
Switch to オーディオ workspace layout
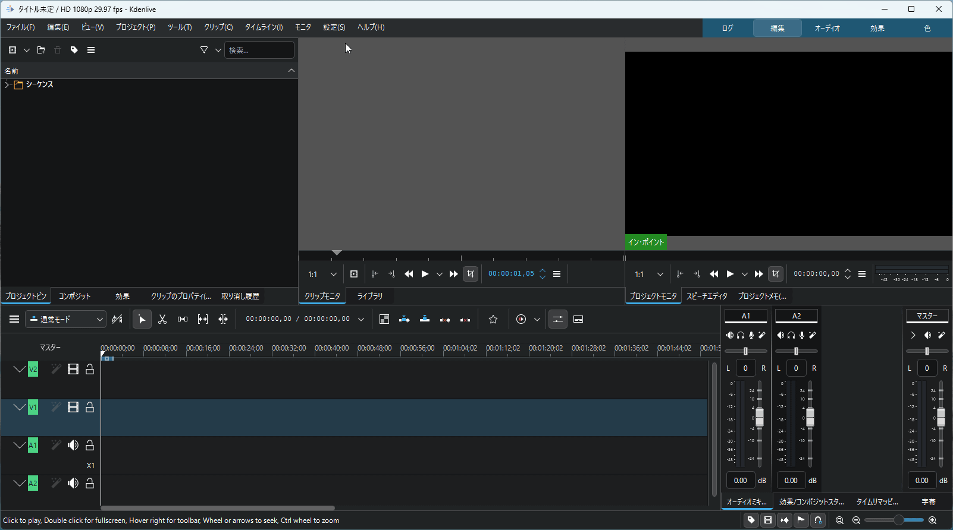pos(827,29)
